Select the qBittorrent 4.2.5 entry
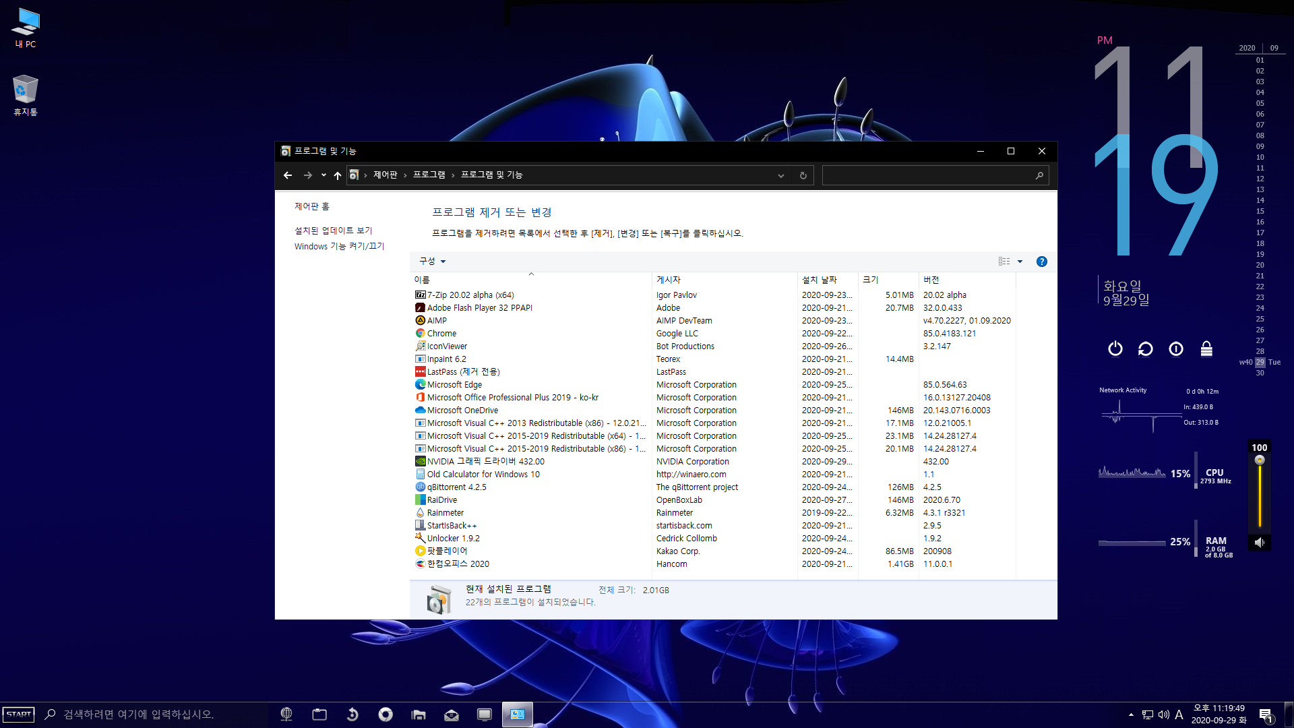 tap(714, 487)
